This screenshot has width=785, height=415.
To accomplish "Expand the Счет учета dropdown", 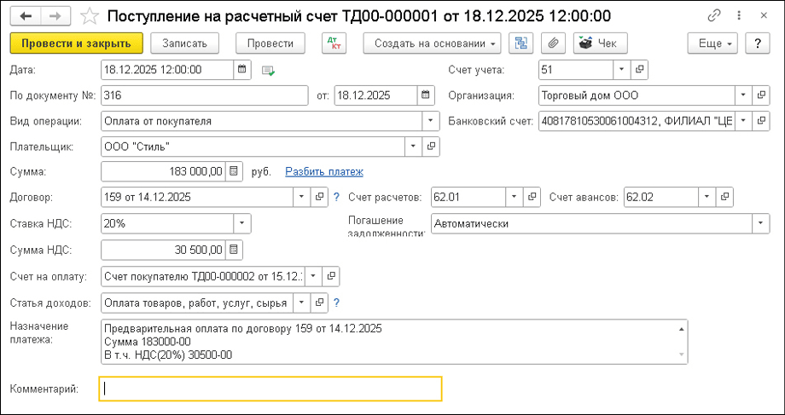I will pos(621,70).
